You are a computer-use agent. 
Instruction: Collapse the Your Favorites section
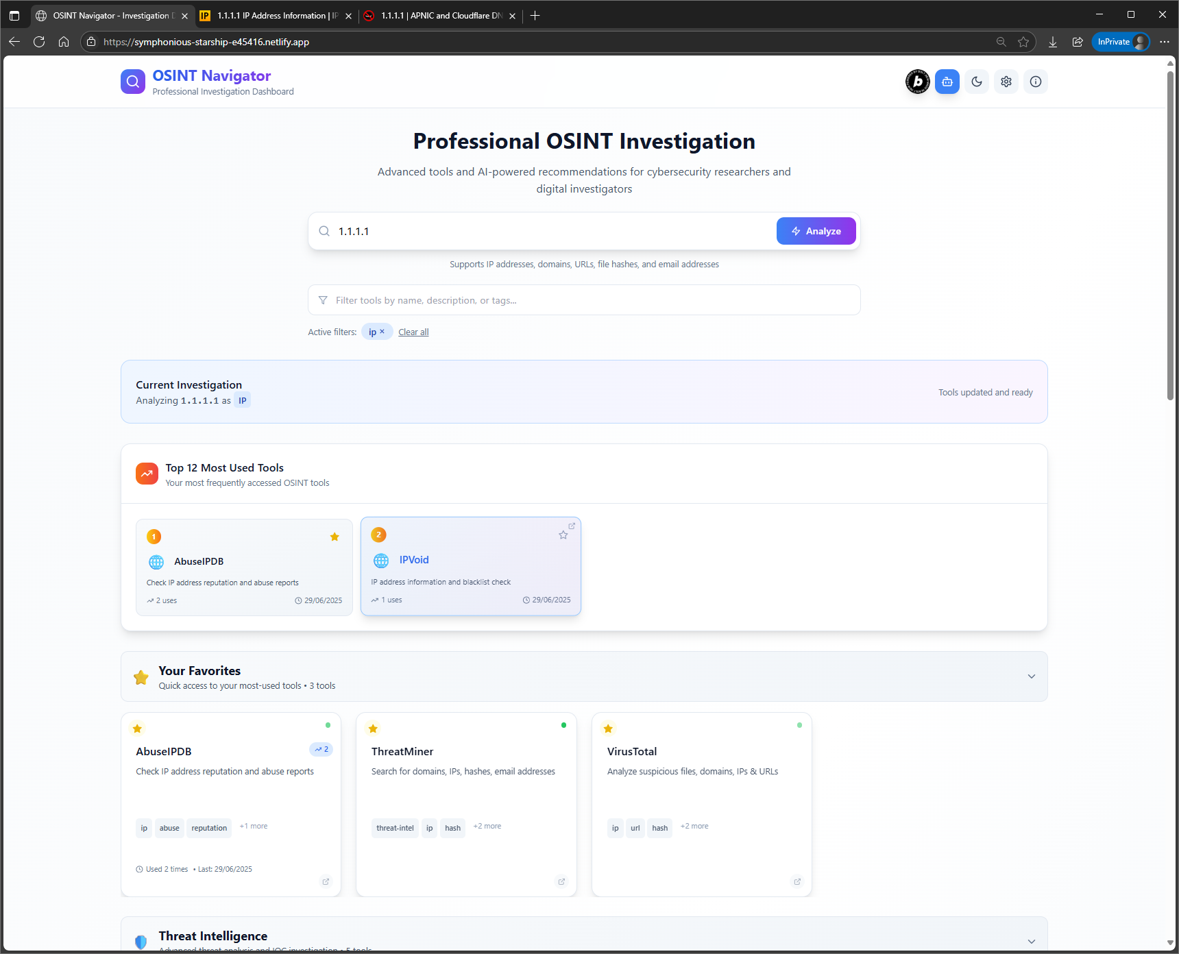coord(1032,676)
